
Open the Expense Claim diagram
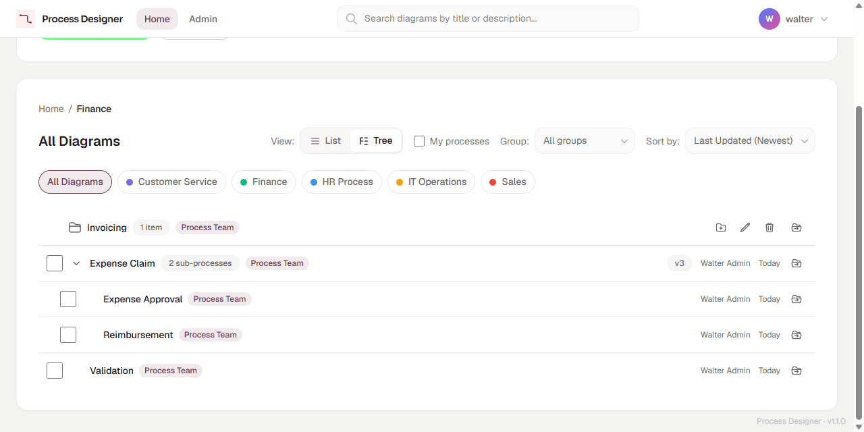click(x=122, y=263)
